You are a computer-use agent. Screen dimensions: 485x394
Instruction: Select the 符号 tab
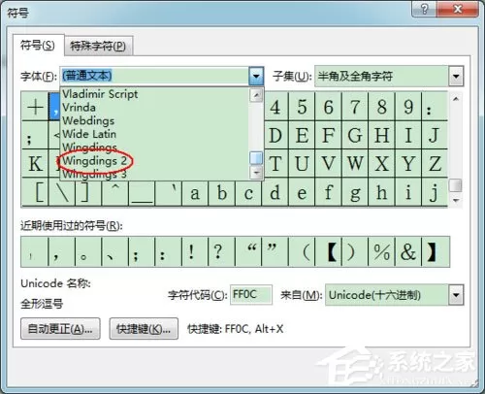click(38, 46)
